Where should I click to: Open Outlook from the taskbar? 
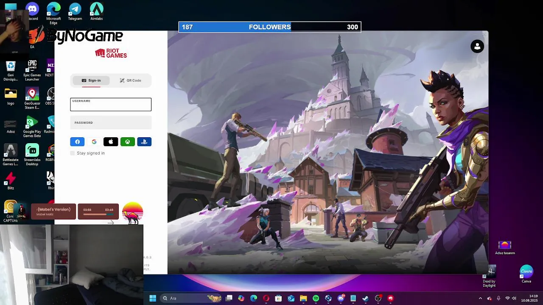click(291, 298)
